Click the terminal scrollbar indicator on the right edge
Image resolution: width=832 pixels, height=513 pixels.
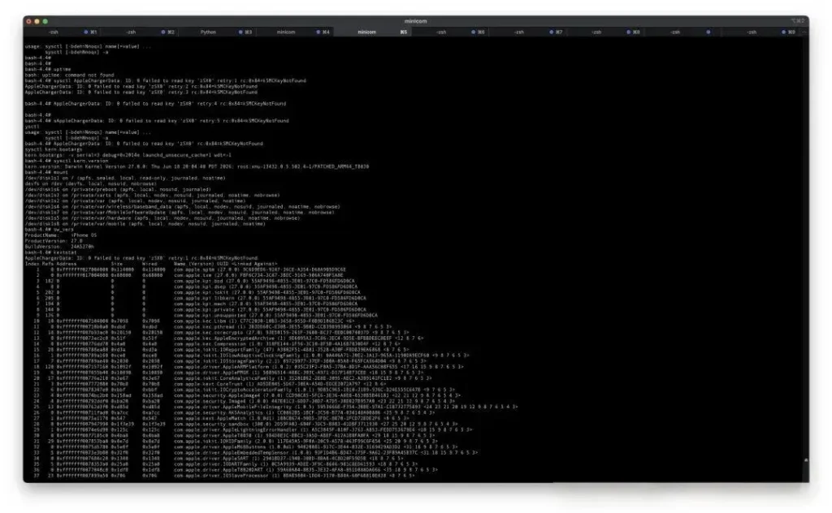(x=806, y=460)
